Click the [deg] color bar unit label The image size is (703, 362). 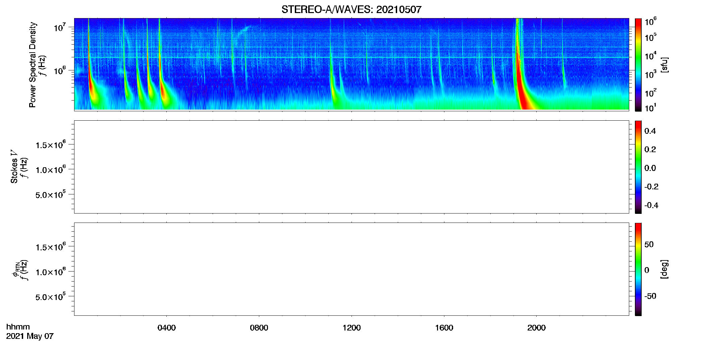(664, 269)
